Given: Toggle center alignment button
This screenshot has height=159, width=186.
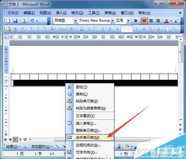Looking at the screenshot, I should tap(151, 21).
